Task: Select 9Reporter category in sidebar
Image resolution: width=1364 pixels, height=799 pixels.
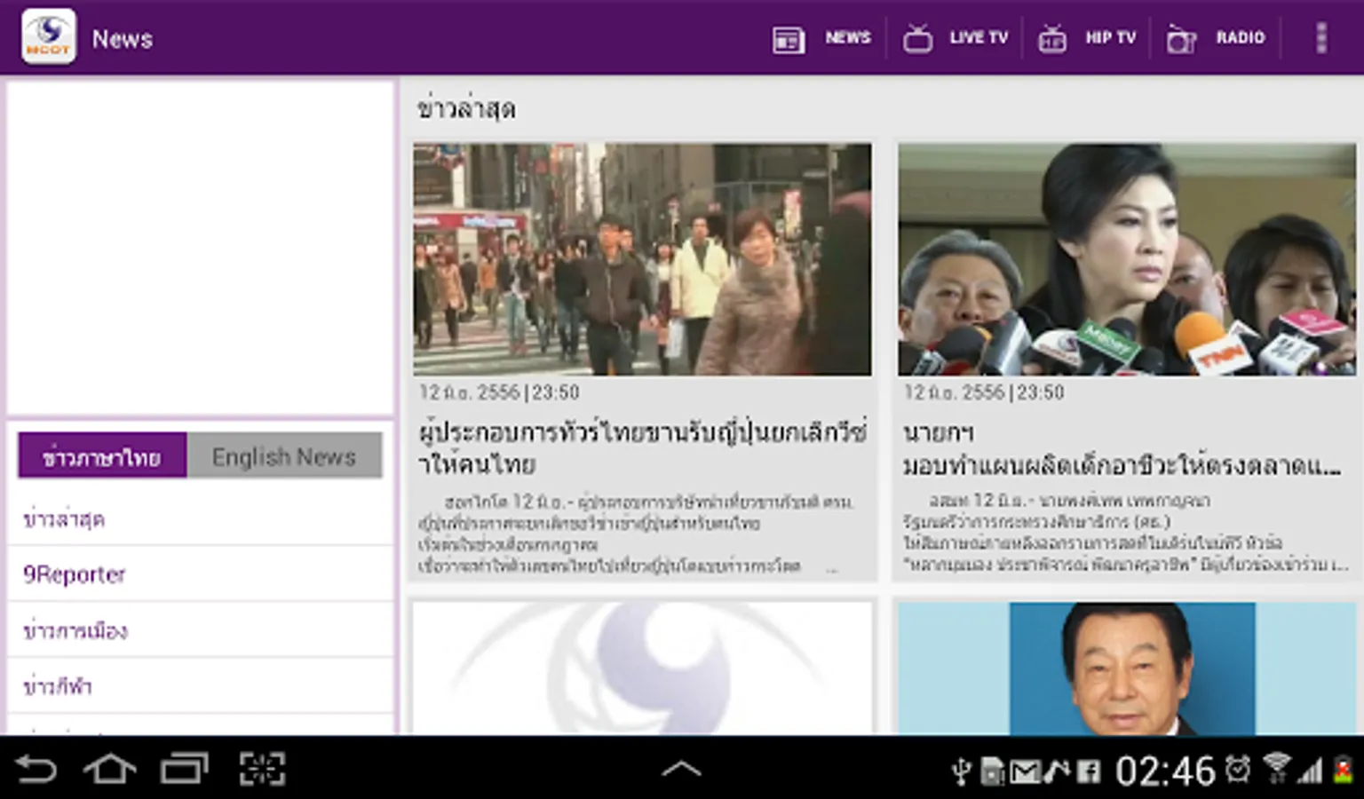Action: pos(75,575)
